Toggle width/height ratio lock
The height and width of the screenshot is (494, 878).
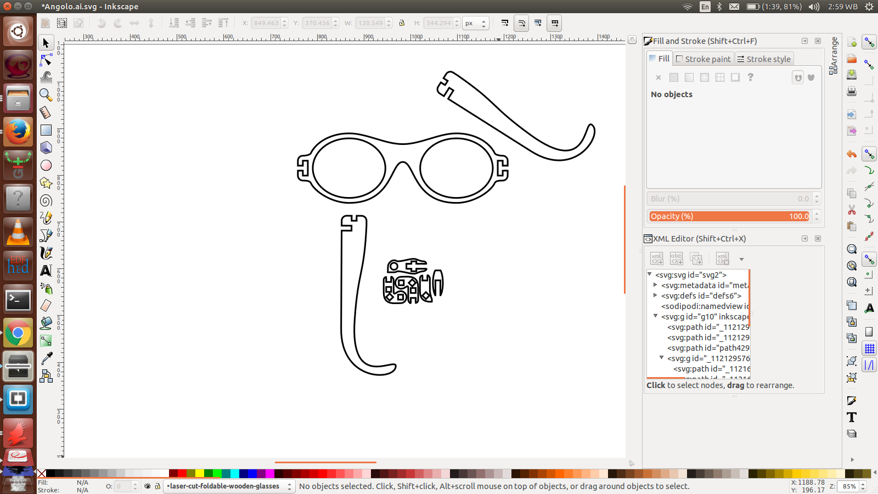point(402,23)
